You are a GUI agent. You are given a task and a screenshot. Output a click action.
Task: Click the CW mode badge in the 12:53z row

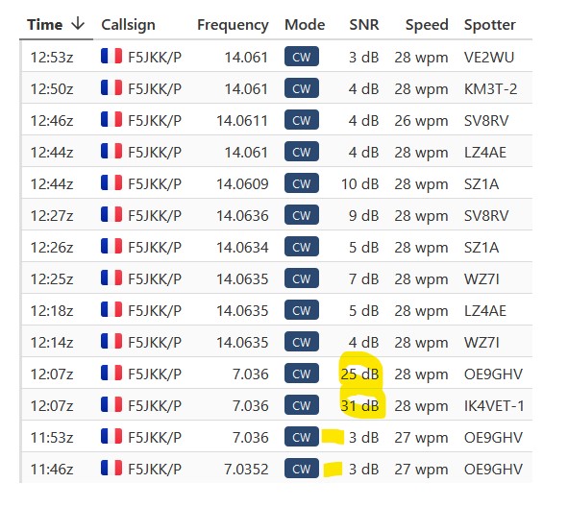(302, 57)
